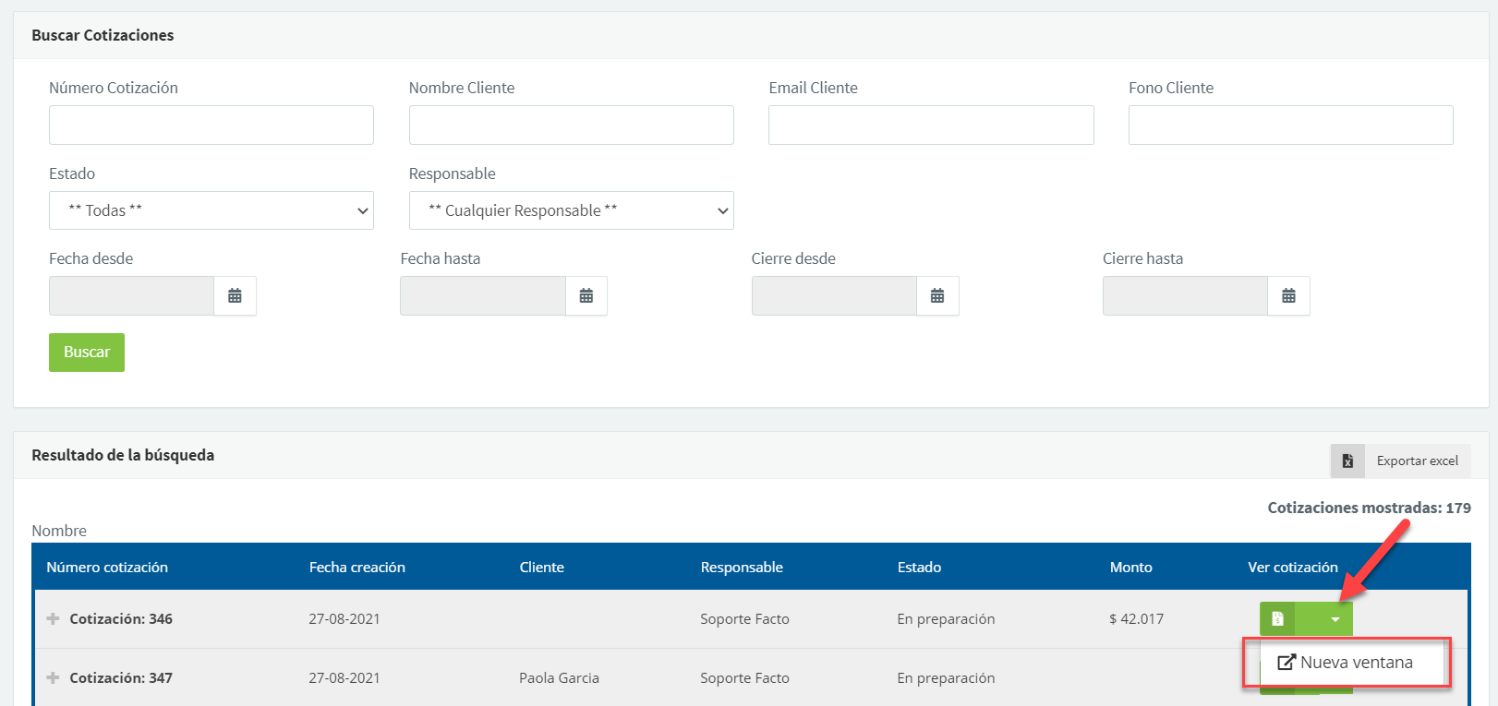Expand the Cotización 347 row details
This screenshot has height=706, width=1498.
point(53,678)
